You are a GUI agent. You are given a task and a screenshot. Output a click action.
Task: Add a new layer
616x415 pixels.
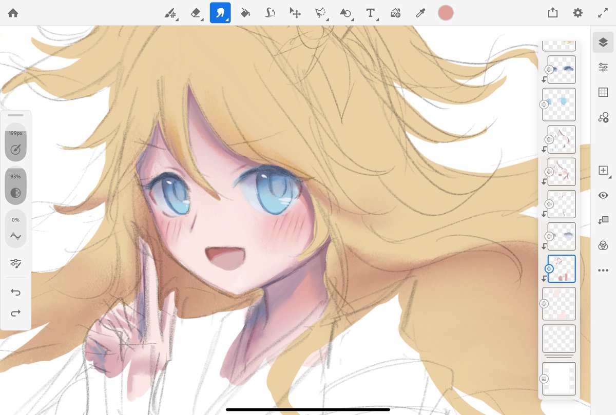[603, 170]
